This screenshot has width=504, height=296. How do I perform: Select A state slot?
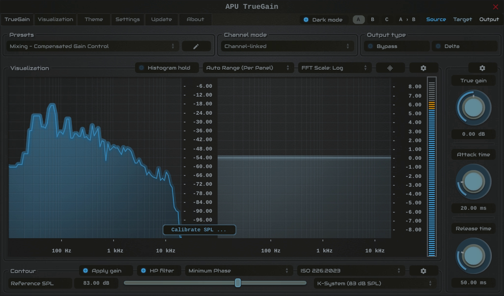[x=359, y=20]
